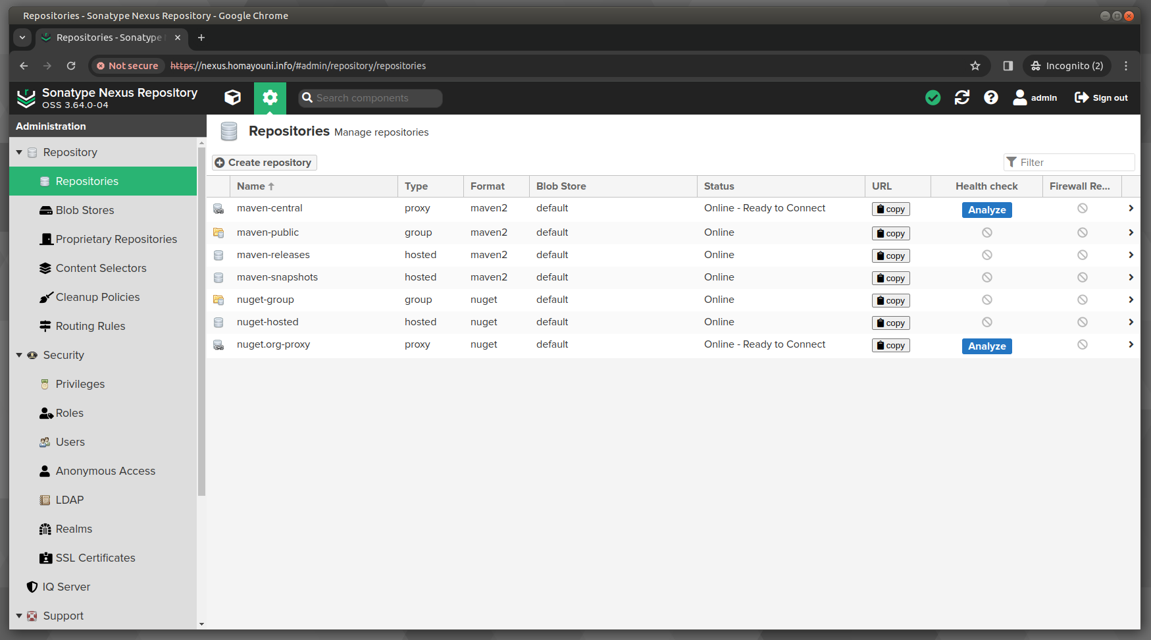Copy URL of nuget.org-proxy repository
Image resolution: width=1151 pixels, height=640 pixels.
coord(891,346)
